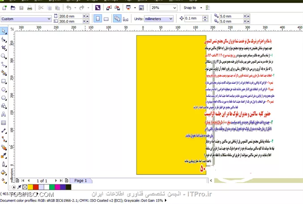
Task: Toggle apply layout to current page only
Action: [x=126, y=19]
